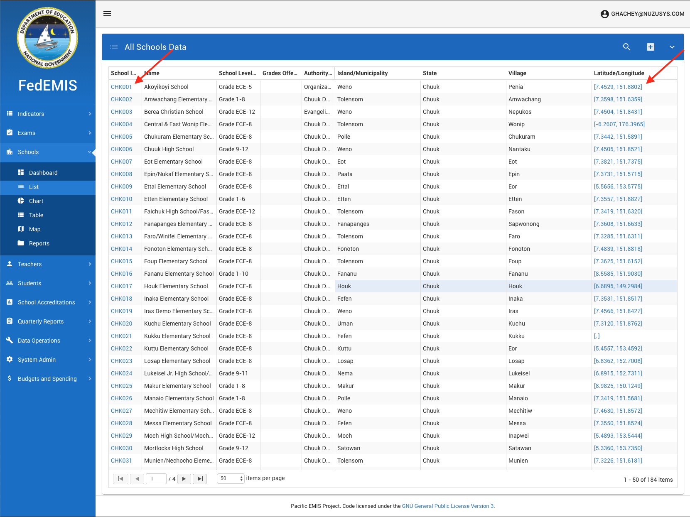
Task: Open the items per page dropdown
Action: [x=231, y=479]
